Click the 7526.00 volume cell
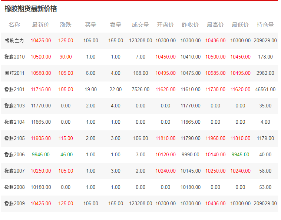 [140, 89]
